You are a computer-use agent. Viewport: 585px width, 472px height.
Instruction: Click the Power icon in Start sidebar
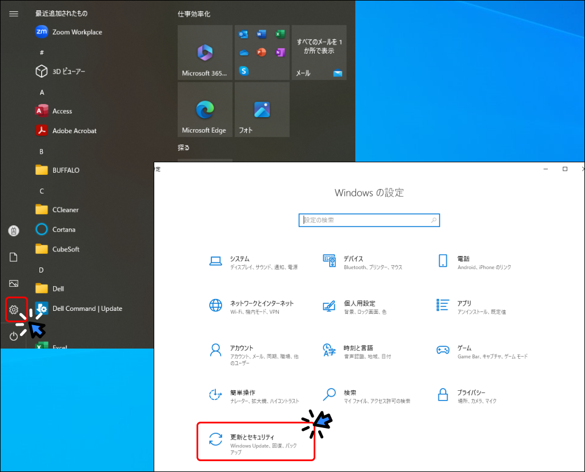[x=14, y=336]
